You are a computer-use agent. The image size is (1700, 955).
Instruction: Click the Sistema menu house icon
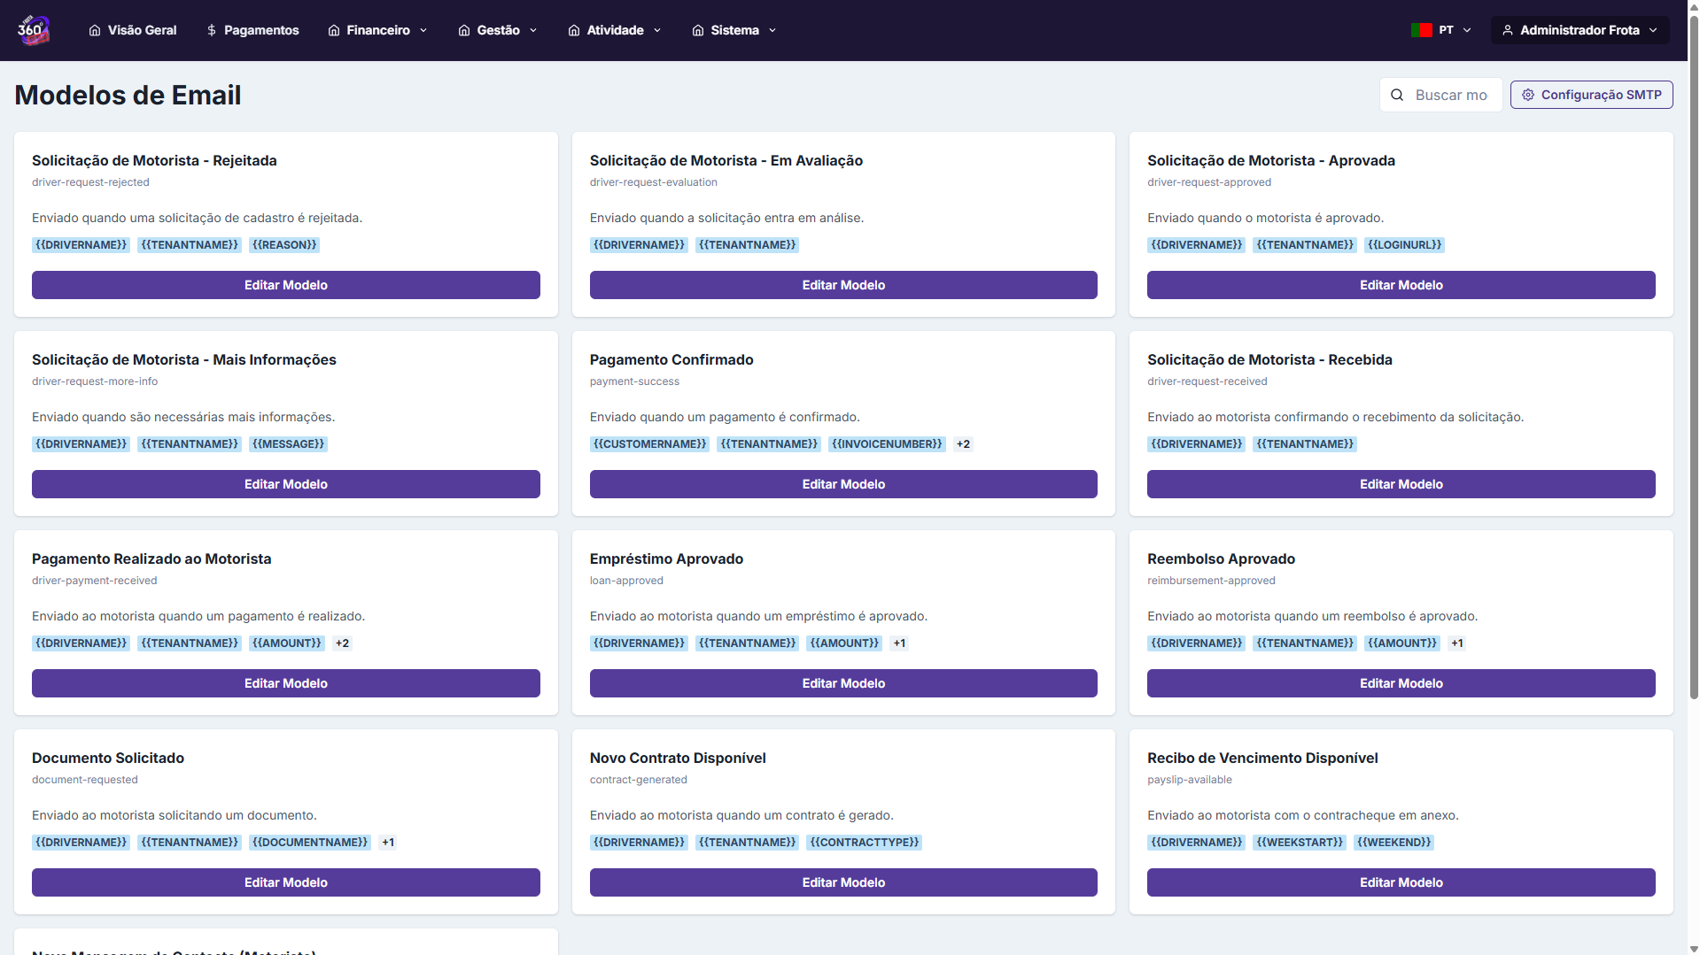click(x=698, y=30)
